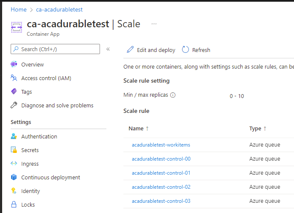The height and width of the screenshot is (213, 294).
Task: Open the Identity key icon
Action: click(14, 191)
